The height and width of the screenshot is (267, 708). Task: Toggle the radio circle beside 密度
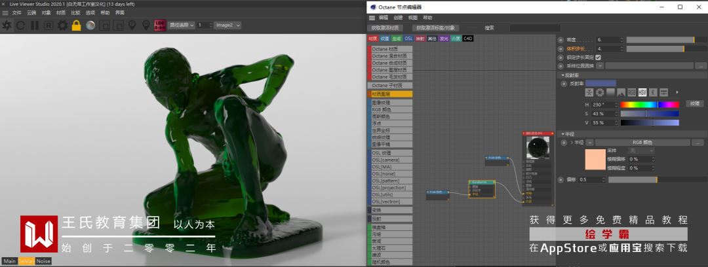tap(561, 40)
